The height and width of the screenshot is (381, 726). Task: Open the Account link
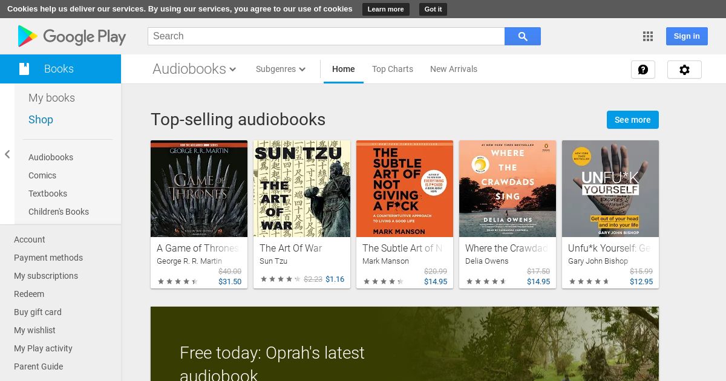(30, 239)
